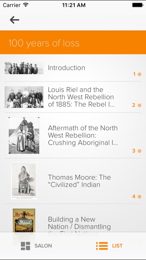Tap the 100 years of loss header
Viewport: 146px width, 260px height.
tap(73, 42)
